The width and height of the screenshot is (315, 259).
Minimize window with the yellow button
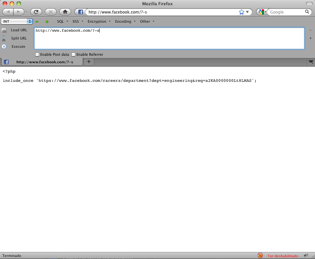pyautogui.click(x=12, y=4)
